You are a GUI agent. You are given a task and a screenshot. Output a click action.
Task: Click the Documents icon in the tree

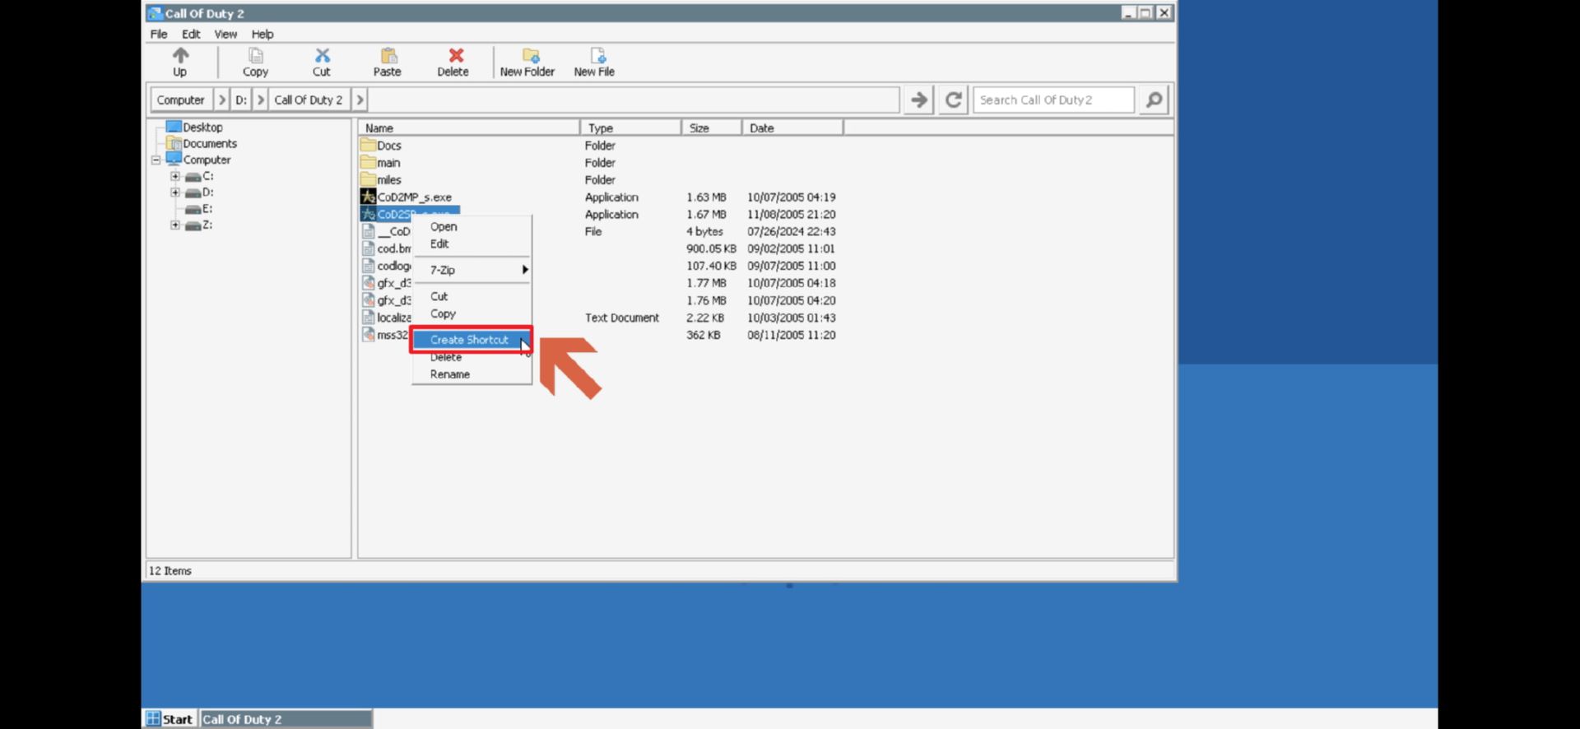[174, 143]
